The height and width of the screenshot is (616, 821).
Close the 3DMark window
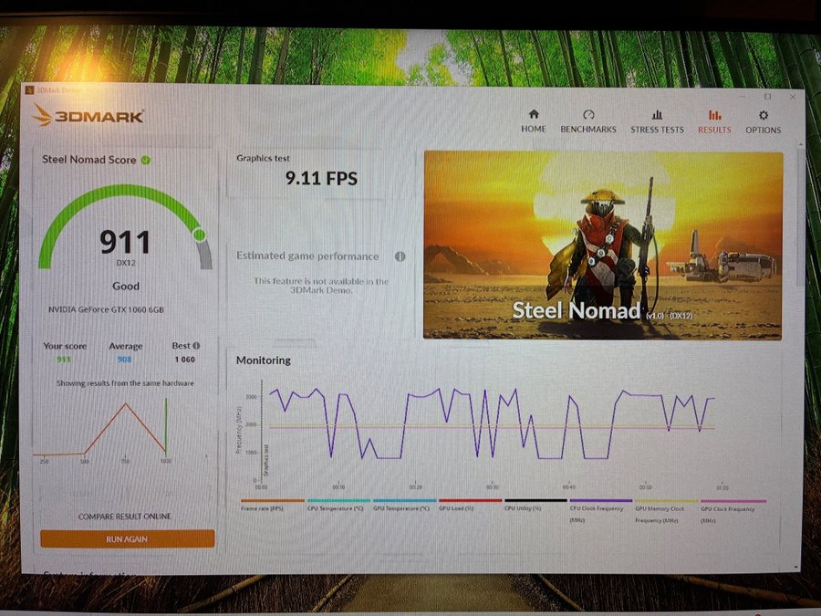[792, 98]
